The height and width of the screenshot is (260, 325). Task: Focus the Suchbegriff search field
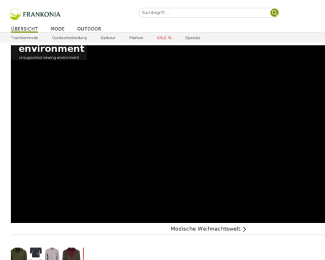(205, 13)
